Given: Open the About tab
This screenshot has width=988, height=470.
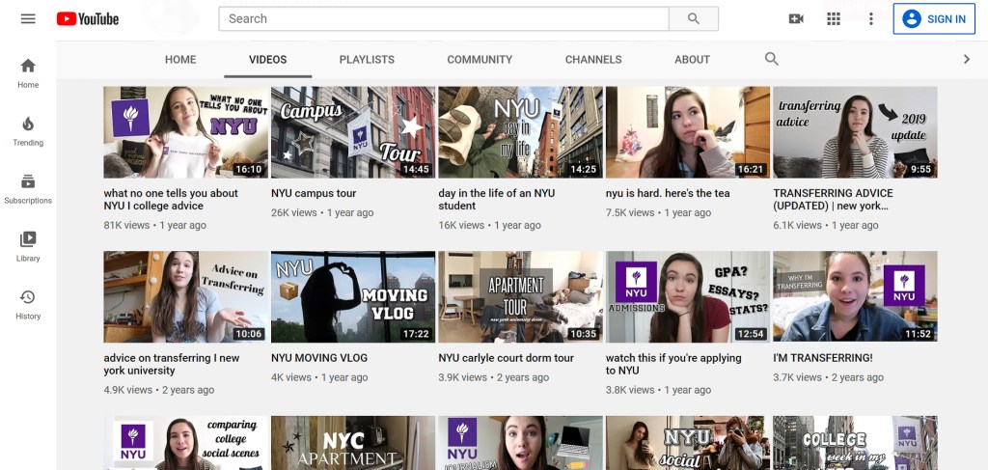Looking at the screenshot, I should [x=692, y=60].
